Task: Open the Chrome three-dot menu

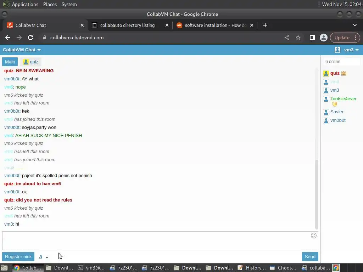Action: click(355, 38)
